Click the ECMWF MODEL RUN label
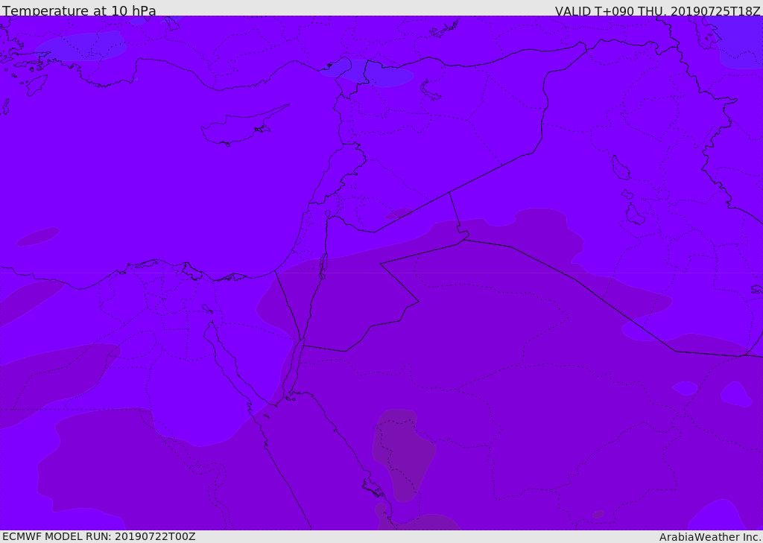The image size is (763, 543). [98, 536]
